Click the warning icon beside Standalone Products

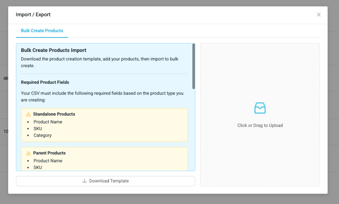point(28,114)
